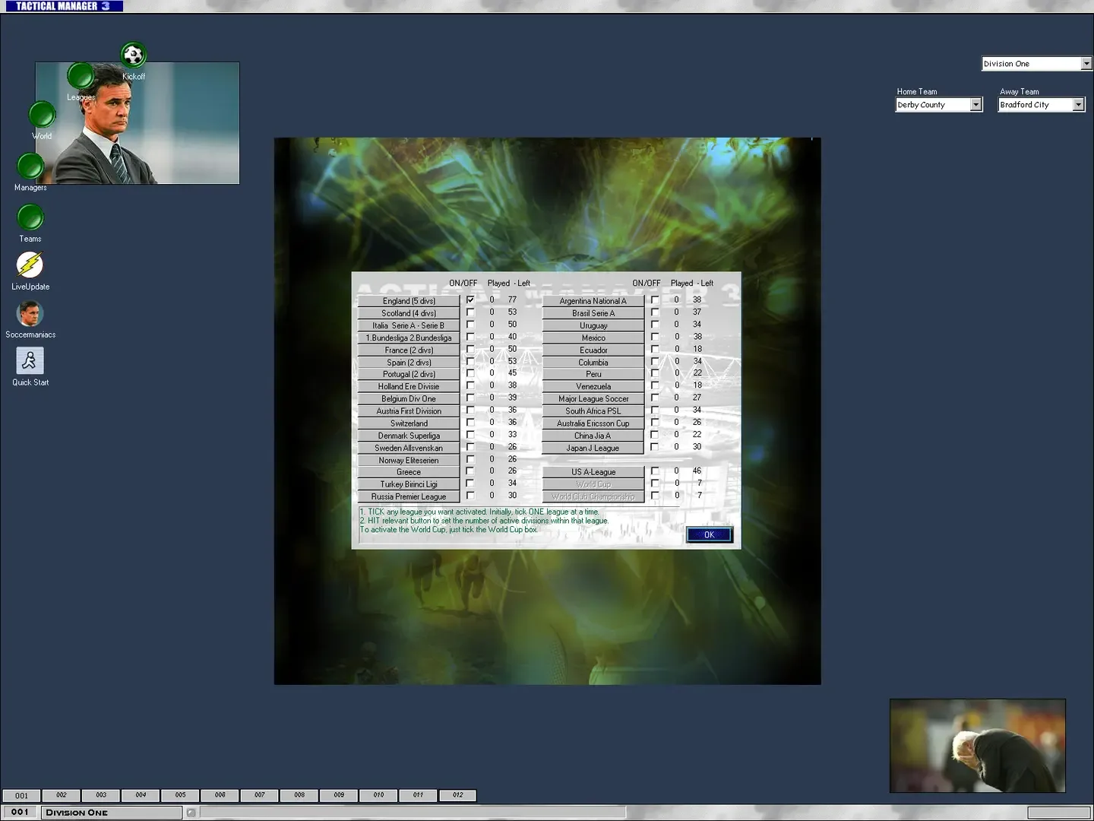This screenshot has height=821, width=1094.
Task: Open the Division One dropdown
Action: 1085,63
